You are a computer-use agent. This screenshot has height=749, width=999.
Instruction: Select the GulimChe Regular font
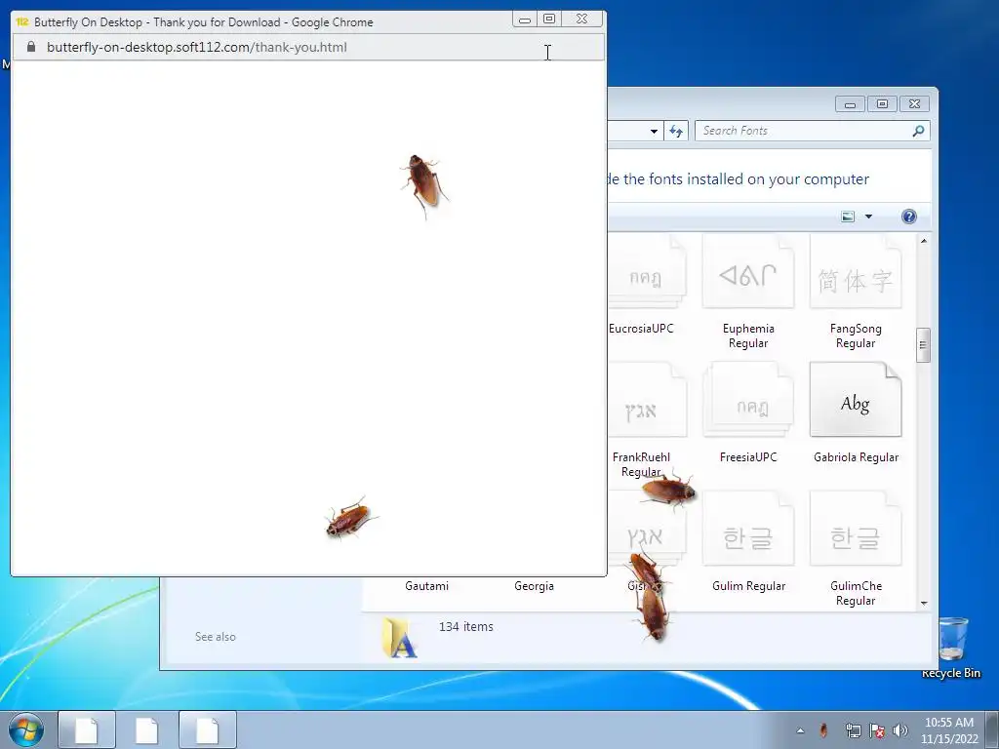pyautogui.click(x=856, y=549)
